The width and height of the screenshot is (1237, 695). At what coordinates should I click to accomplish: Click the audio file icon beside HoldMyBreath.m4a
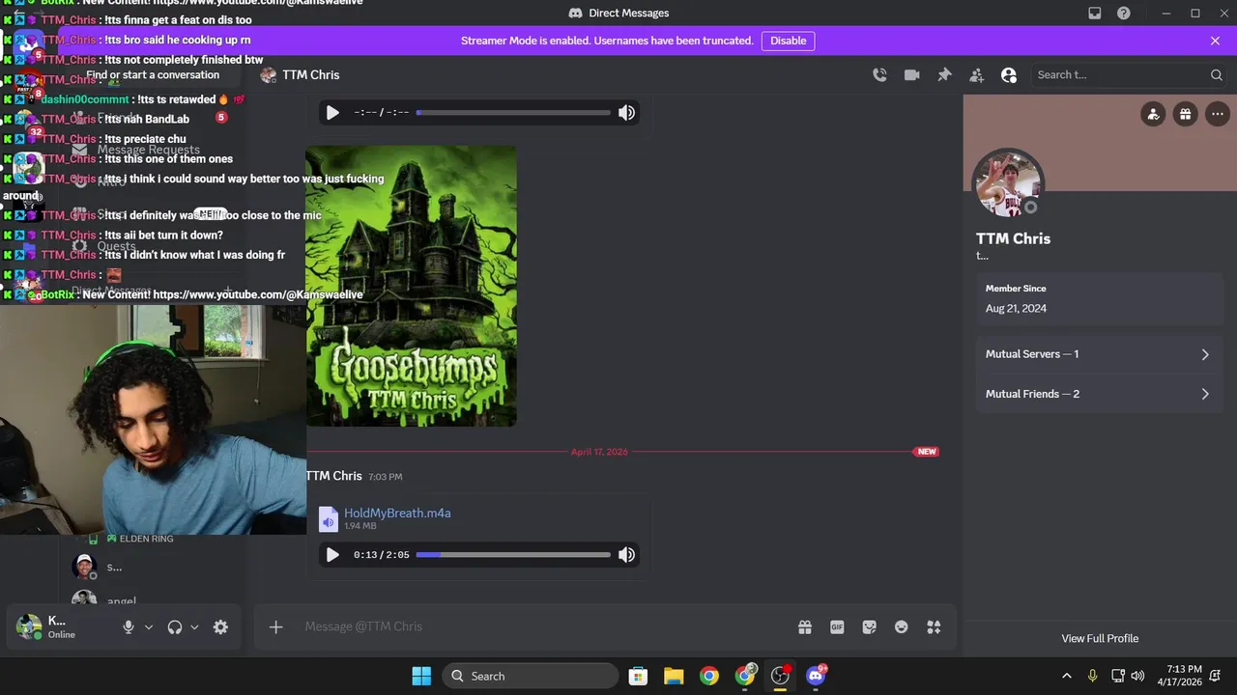(x=329, y=519)
